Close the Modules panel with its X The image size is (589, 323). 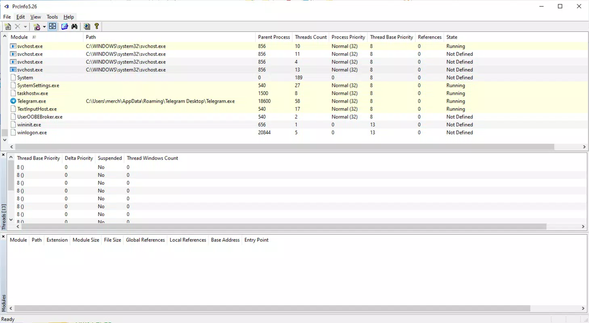point(3,236)
